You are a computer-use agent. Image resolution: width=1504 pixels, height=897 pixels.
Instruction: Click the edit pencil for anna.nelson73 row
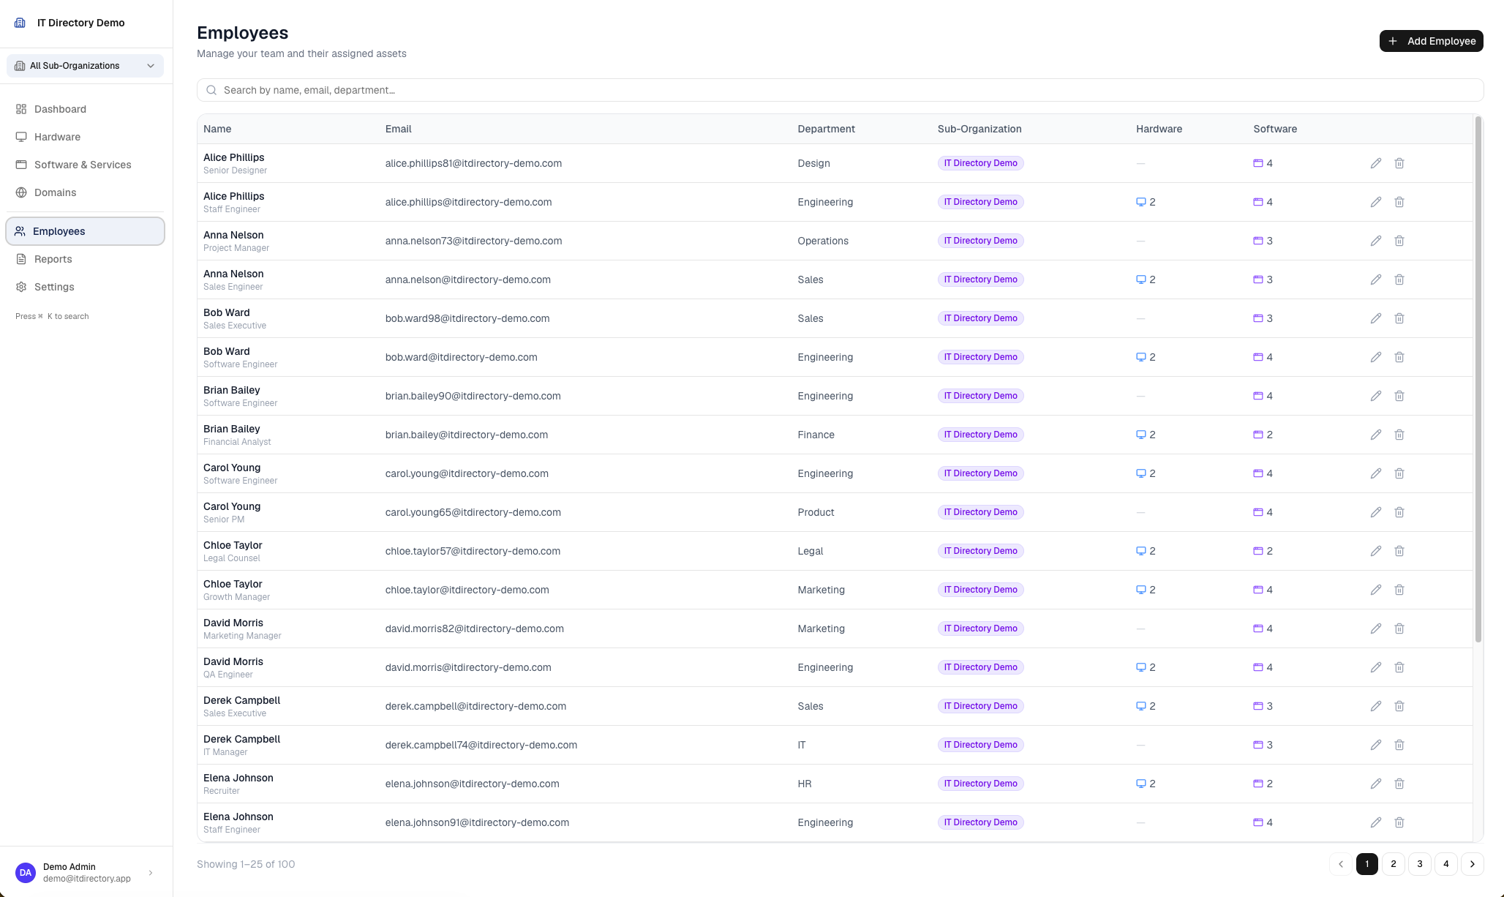(x=1376, y=241)
